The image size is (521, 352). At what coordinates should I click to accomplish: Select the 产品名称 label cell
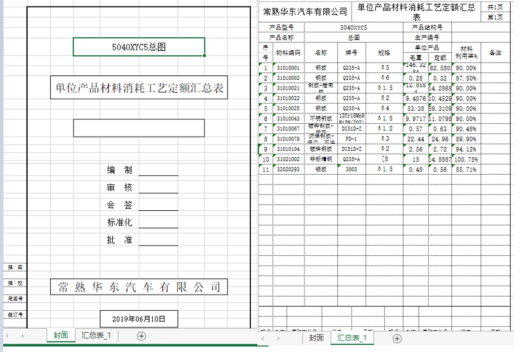pyautogui.click(x=281, y=37)
